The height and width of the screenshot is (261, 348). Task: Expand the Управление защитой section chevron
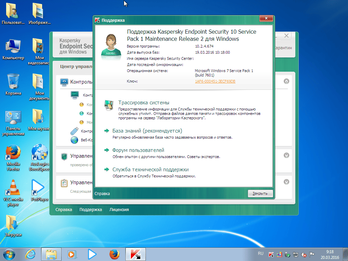(286, 155)
